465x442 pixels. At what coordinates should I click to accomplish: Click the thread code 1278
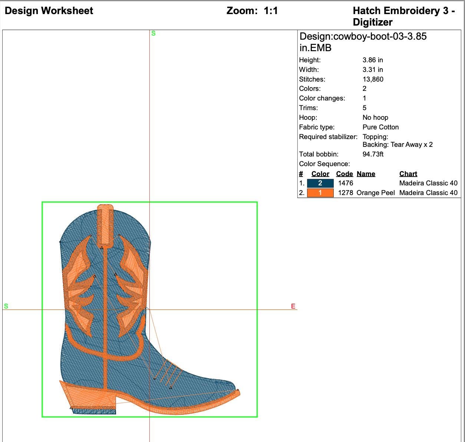[346, 193]
